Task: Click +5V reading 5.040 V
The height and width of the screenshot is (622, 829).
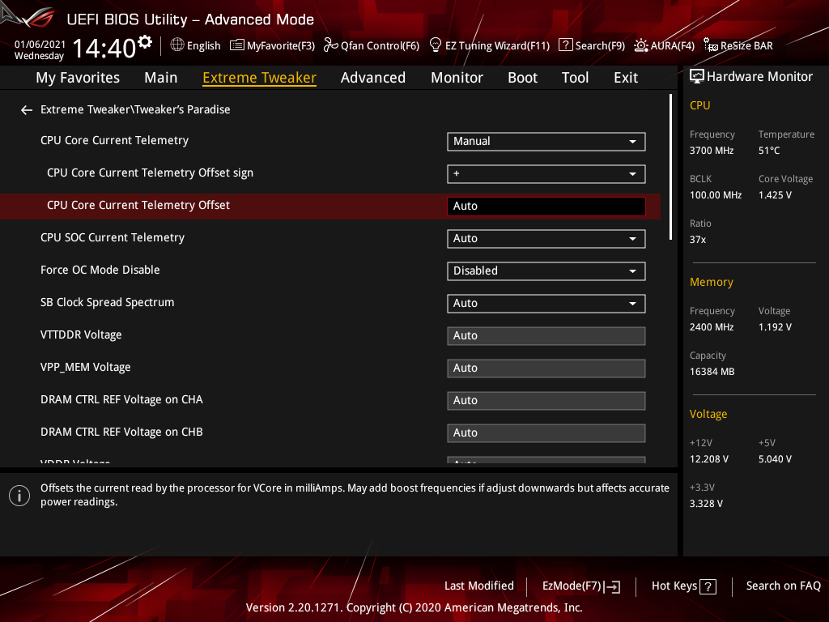Action: pos(775,459)
